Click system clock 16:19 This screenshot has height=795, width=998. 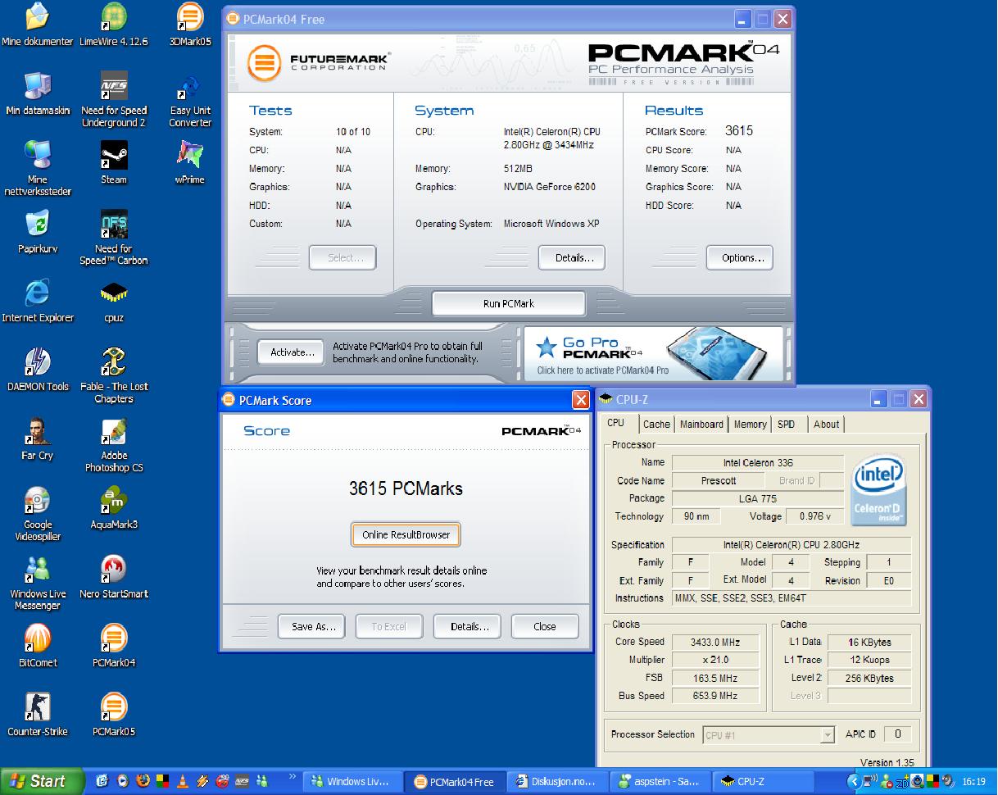[x=974, y=781]
